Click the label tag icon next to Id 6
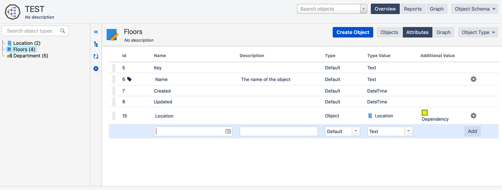The image size is (502, 190). [129, 79]
